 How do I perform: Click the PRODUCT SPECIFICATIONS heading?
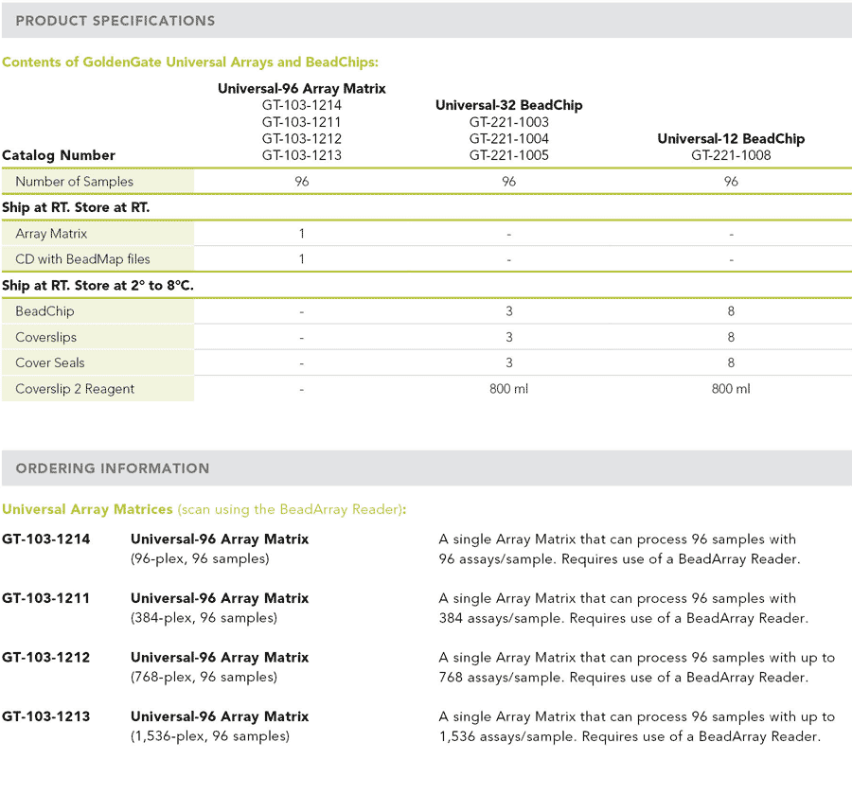pos(115,21)
